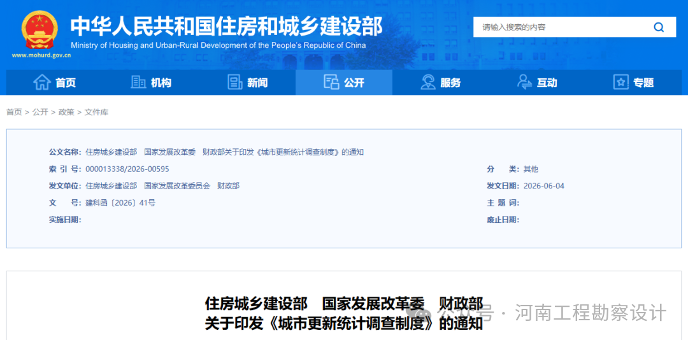Viewport: 688px width, 340px height.
Task: Open the 服务 navigation tab
Action: pos(441,83)
